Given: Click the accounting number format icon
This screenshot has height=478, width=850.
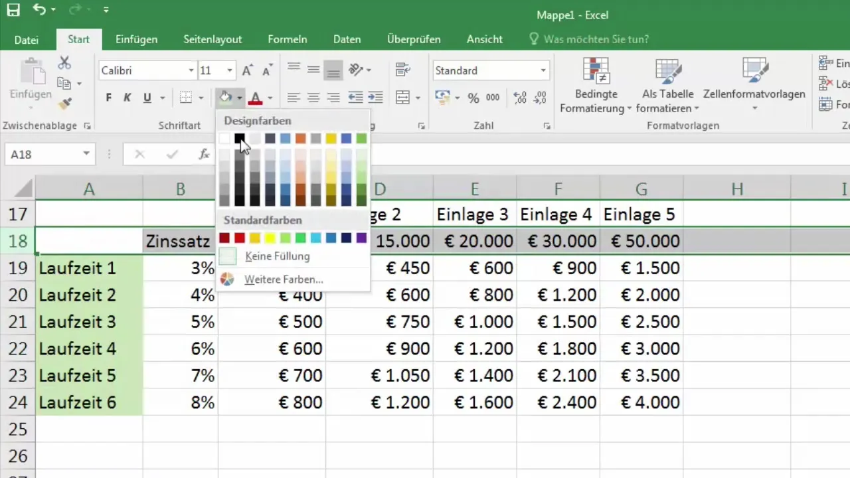Looking at the screenshot, I should (x=442, y=98).
